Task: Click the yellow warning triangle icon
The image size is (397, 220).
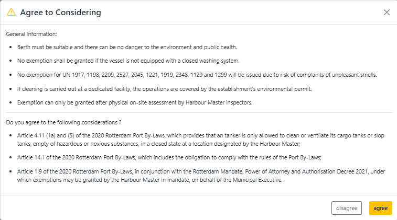Action: [x=11, y=12]
